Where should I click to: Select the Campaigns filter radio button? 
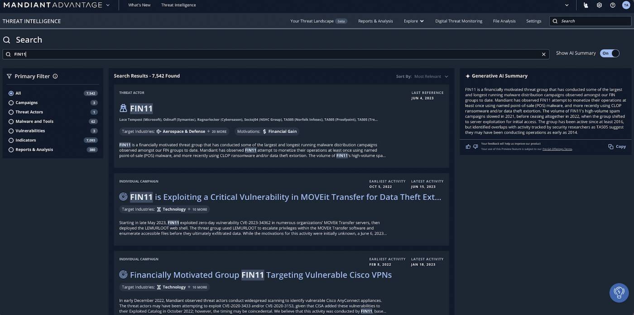[x=11, y=103]
